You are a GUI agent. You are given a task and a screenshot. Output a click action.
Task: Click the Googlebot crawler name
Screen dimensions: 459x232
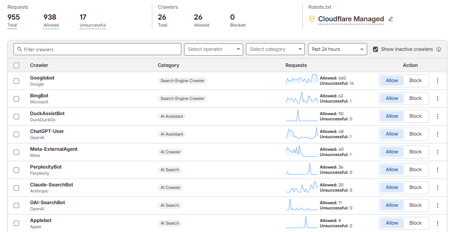coord(42,78)
